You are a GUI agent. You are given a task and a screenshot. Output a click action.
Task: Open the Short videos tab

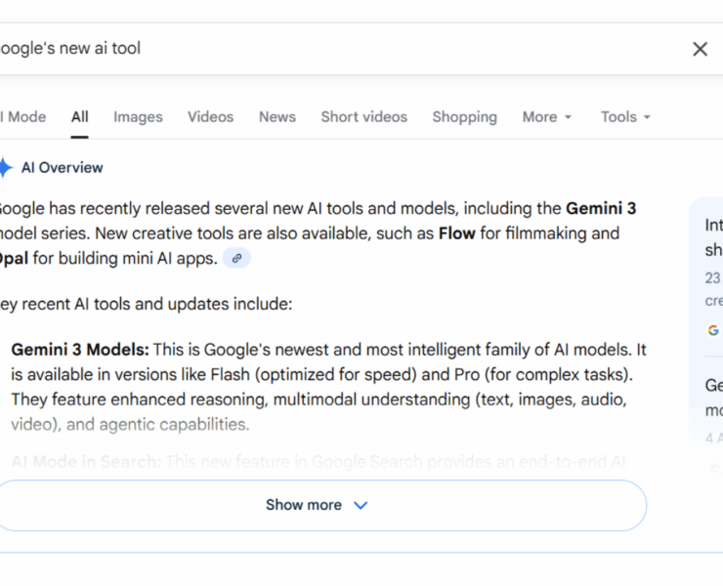363,117
